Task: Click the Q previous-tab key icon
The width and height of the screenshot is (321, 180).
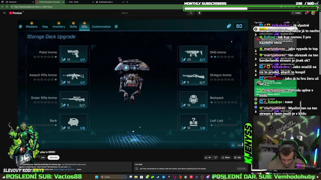Action: coord(21,26)
